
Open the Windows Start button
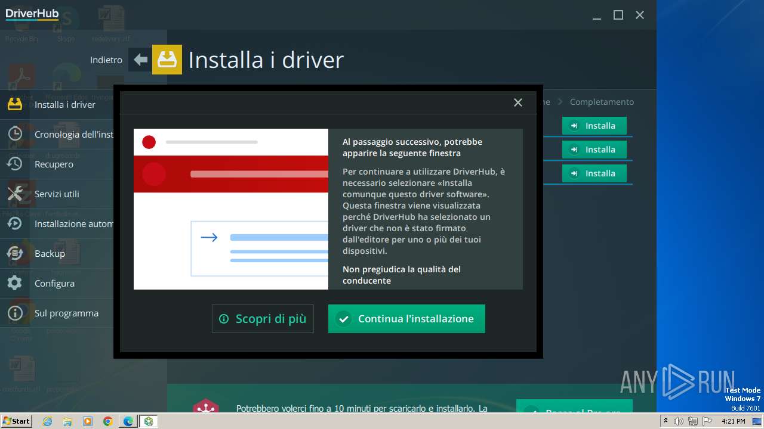click(x=16, y=421)
